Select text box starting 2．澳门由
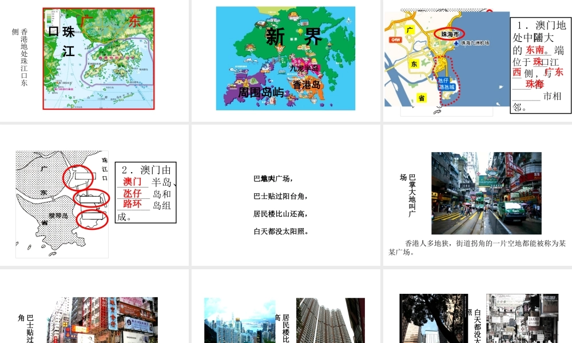 [x=145, y=193]
